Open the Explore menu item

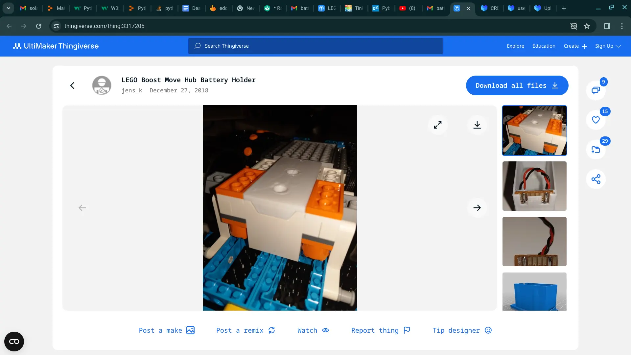coord(515,46)
